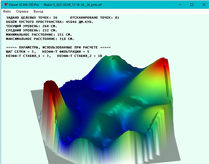
Task: Click the ОТСКАНИРОВАНО ТОЧЕК: 81 text
Action: pyautogui.click(x=94, y=17)
